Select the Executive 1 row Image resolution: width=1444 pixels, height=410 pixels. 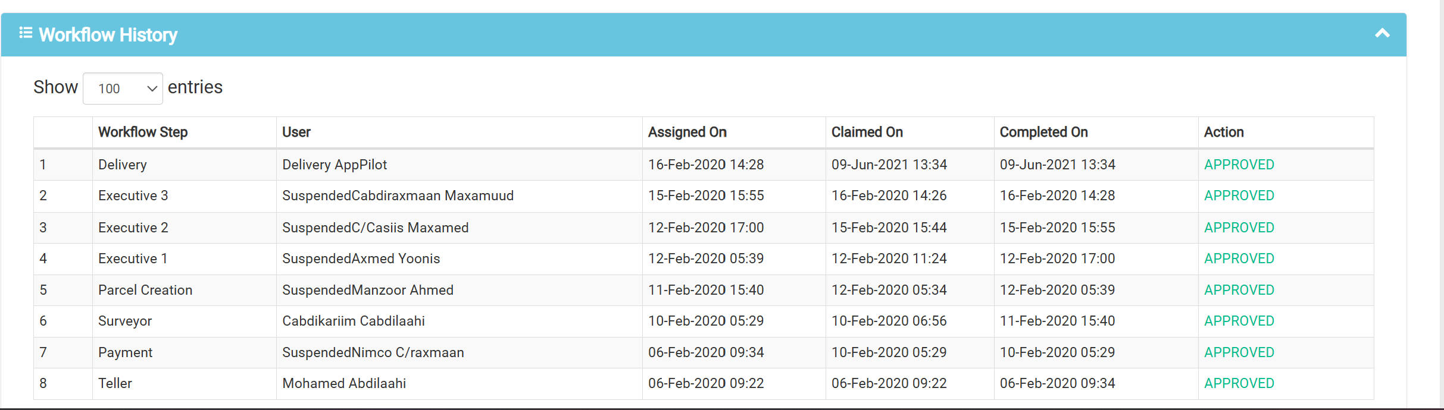(x=704, y=258)
